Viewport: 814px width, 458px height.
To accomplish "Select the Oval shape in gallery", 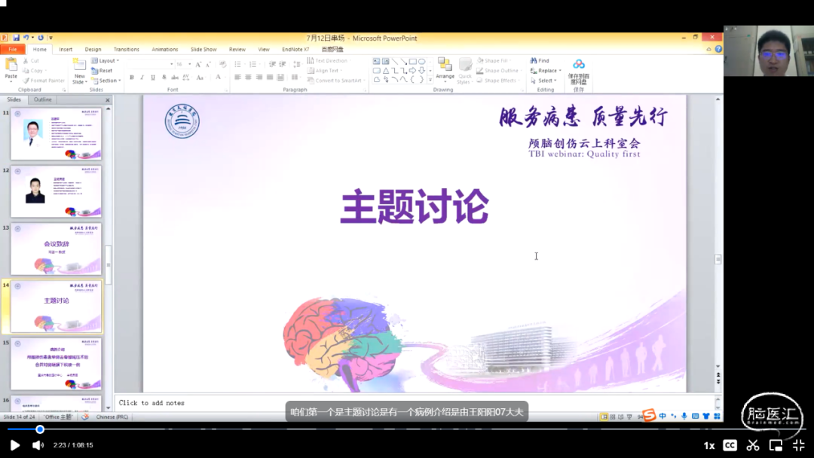I will point(422,61).
